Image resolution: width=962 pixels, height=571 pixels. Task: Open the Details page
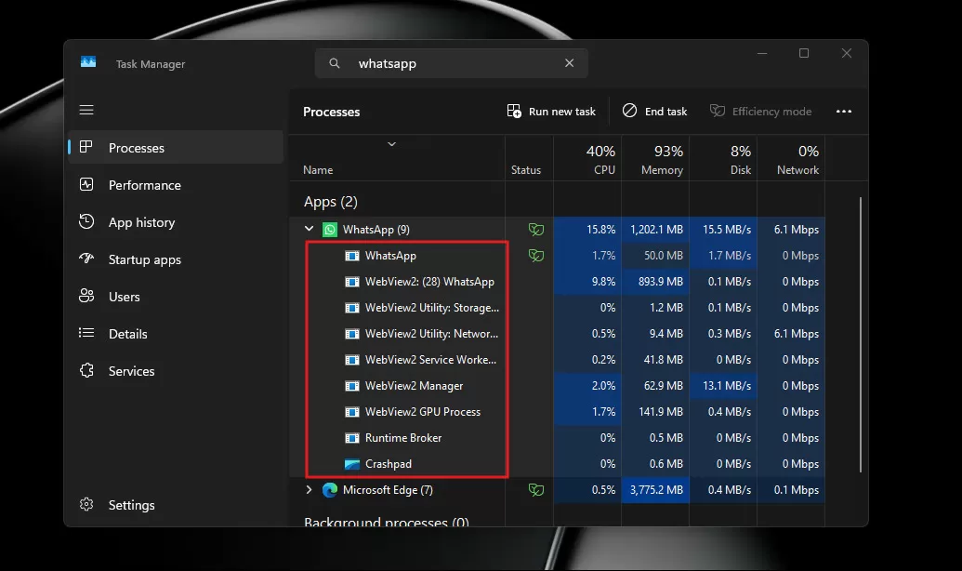176,334
